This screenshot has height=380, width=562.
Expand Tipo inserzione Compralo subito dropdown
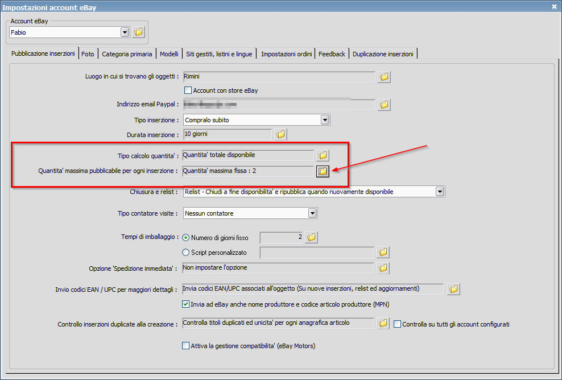(x=325, y=119)
